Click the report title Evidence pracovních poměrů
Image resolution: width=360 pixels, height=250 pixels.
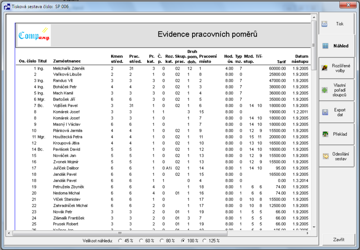click(207, 34)
